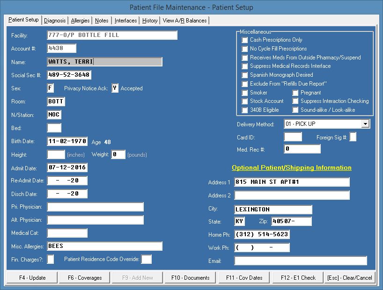The height and width of the screenshot is (290, 383).
Task: Open the Allergies tab
Action: click(x=80, y=21)
